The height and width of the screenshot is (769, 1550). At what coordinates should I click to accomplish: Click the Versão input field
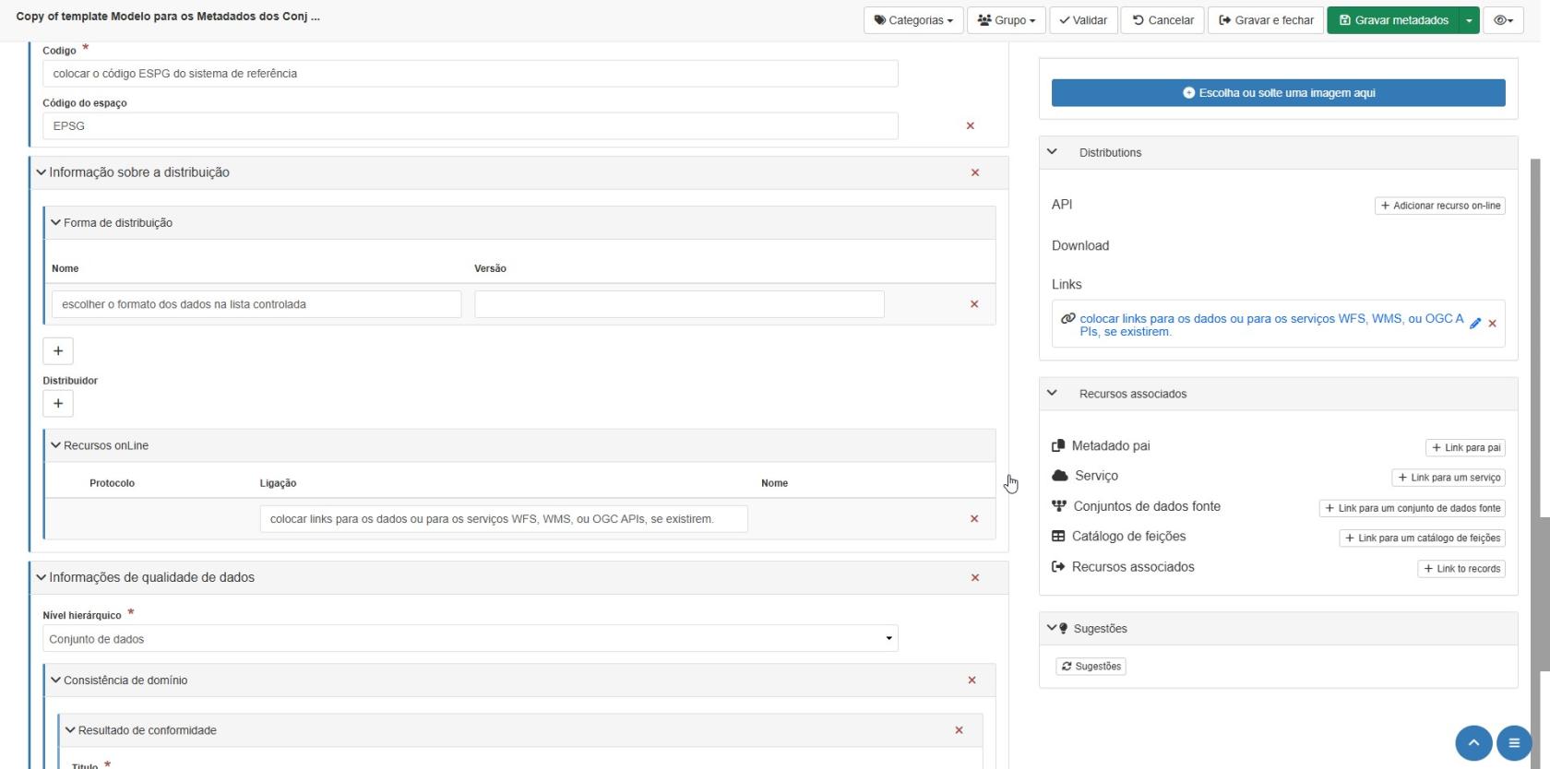[679, 304]
